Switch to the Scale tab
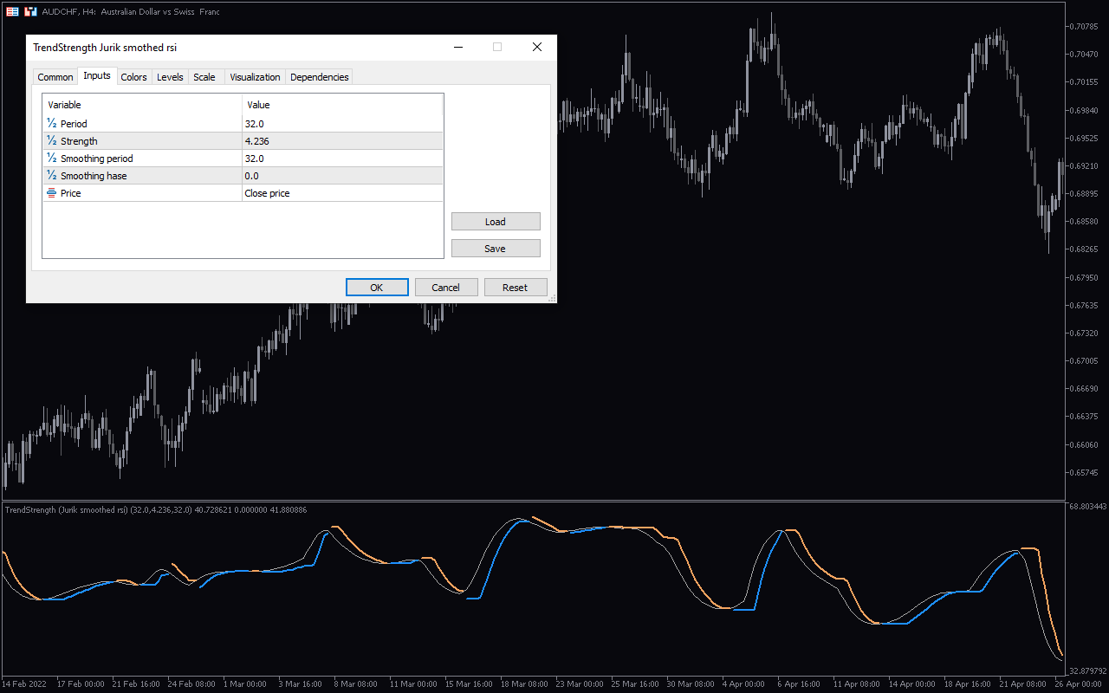 pos(204,77)
